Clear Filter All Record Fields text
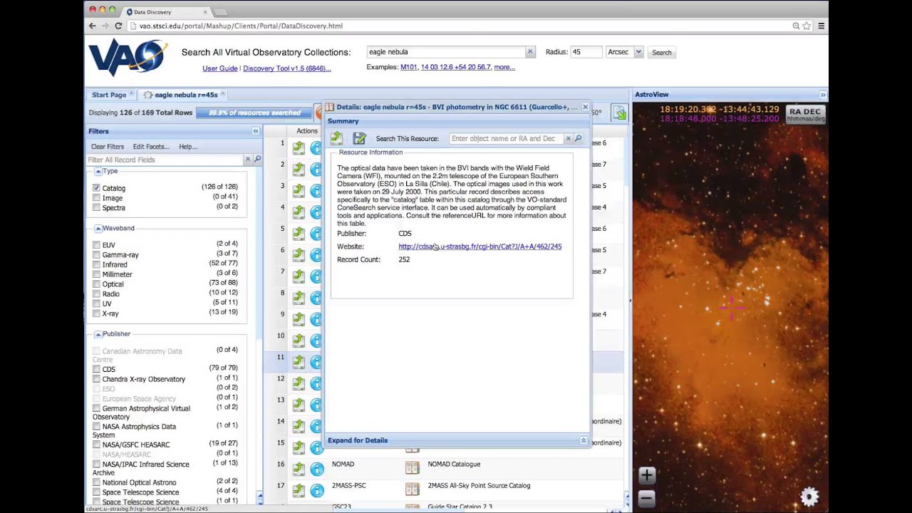Screen dimensions: 912x513 248,160
